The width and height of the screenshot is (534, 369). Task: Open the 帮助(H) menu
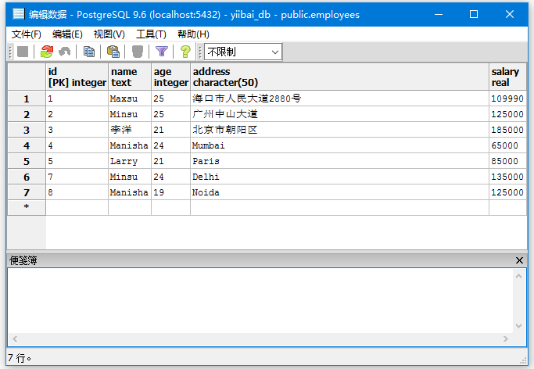pyautogui.click(x=193, y=34)
